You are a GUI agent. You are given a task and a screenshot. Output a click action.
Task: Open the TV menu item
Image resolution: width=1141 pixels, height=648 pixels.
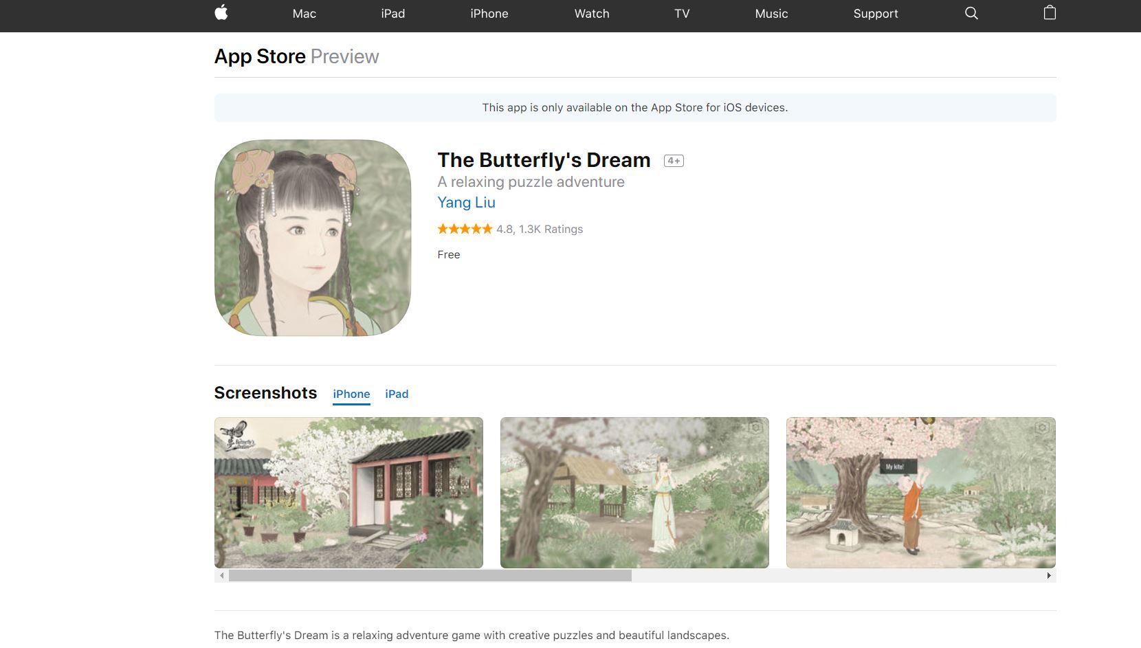click(x=682, y=14)
